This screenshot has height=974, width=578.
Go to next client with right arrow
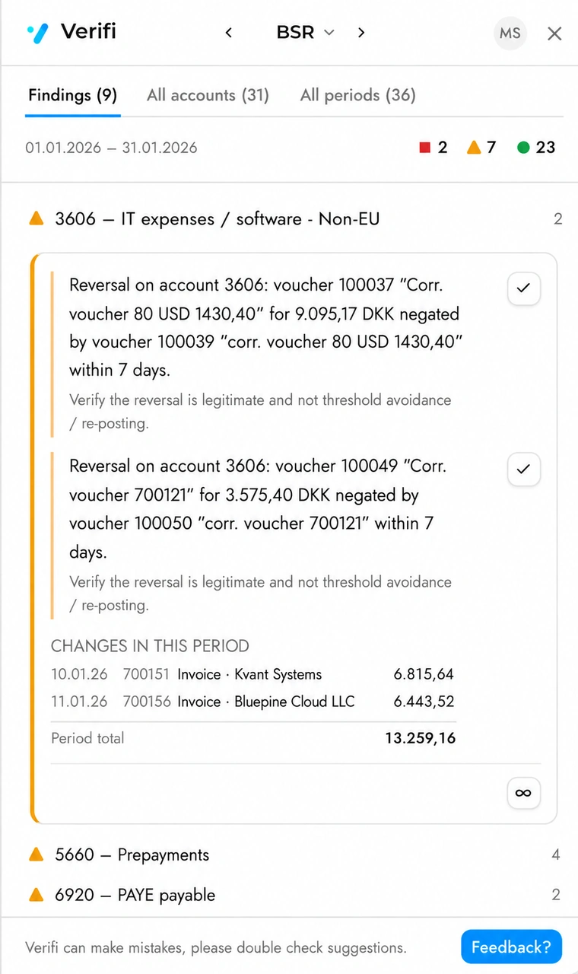[361, 33]
